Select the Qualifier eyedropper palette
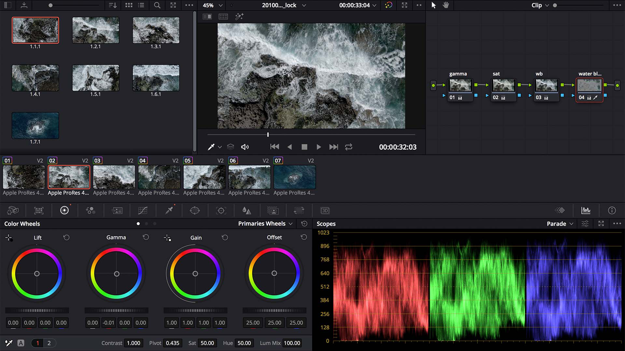Image resolution: width=625 pixels, height=351 pixels. pyautogui.click(x=169, y=211)
